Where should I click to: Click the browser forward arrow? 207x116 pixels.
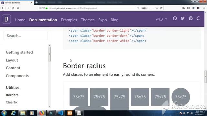[x=8, y=8]
